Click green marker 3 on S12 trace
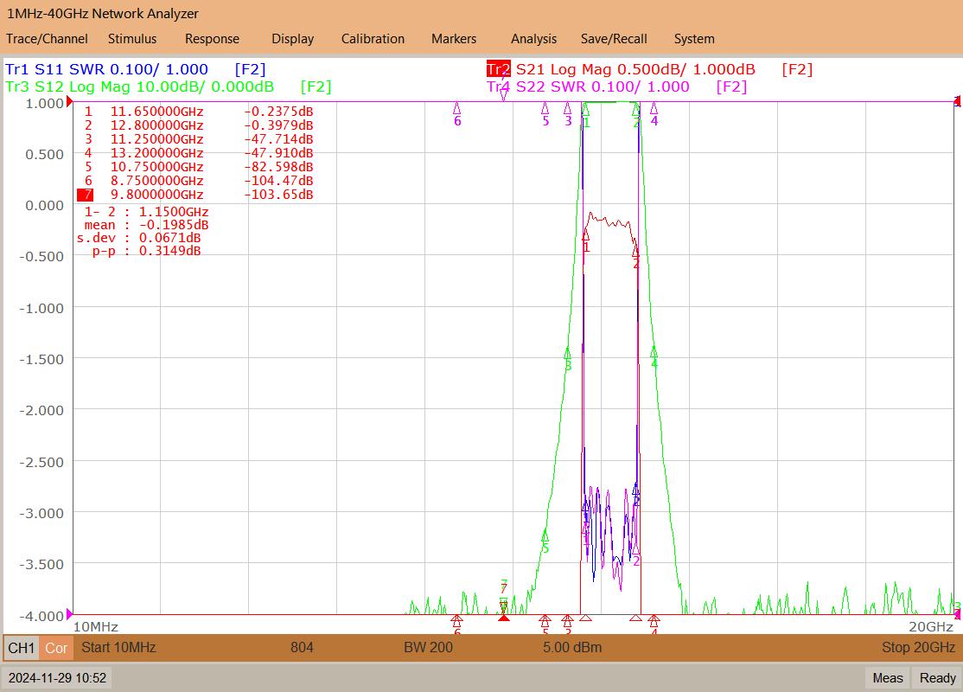Image resolution: width=963 pixels, height=692 pixels. [x=567, y=359]
